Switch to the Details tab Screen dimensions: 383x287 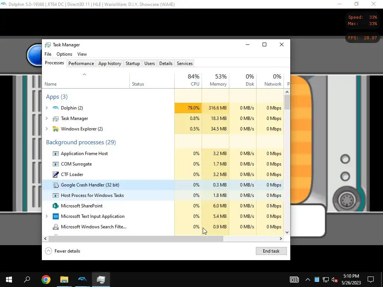[166, 64]
